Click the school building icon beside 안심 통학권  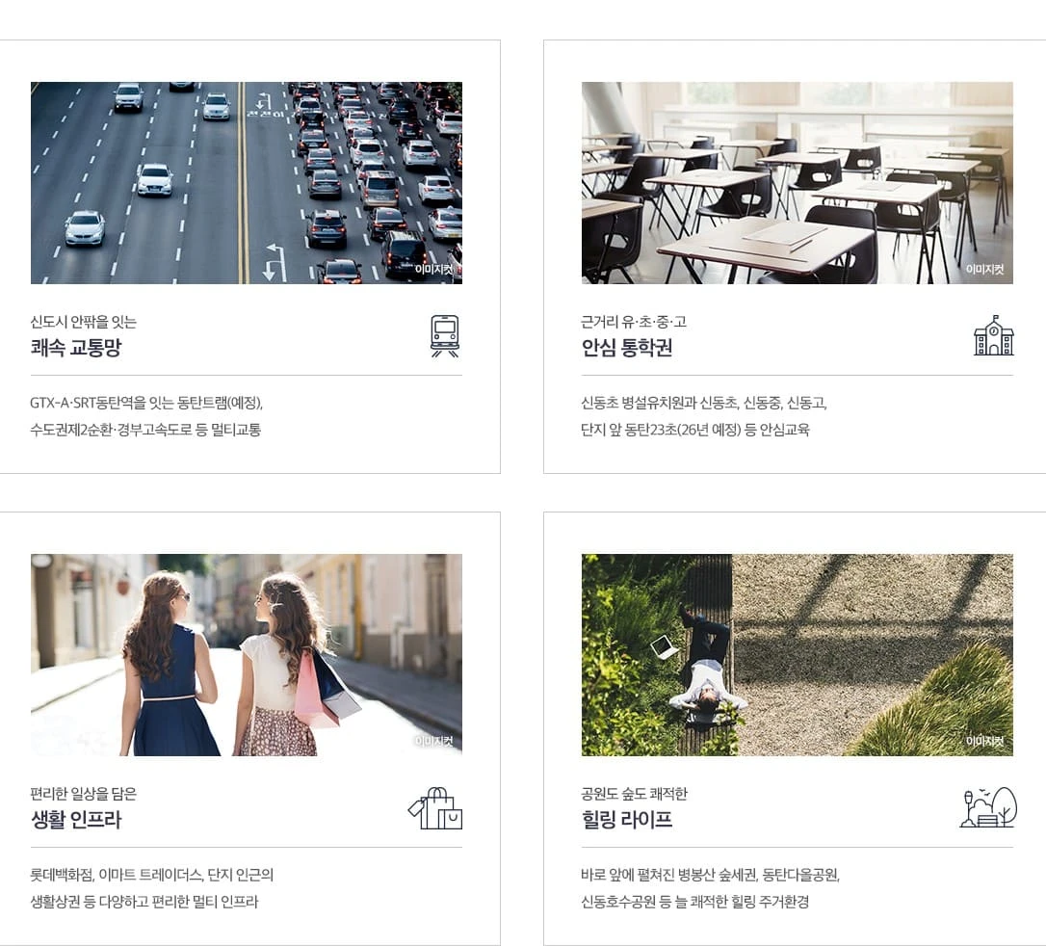pos(994,335)
